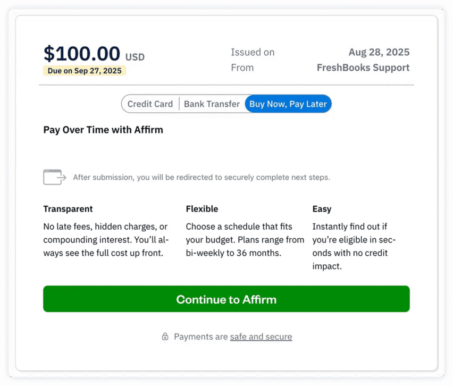Click the Transparent feature heading
This screenshot has width=453, height=386.
click(68, 209)
